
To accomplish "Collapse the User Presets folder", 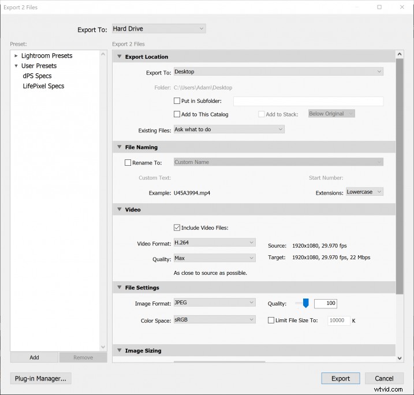I will click(x=16, y=66).
